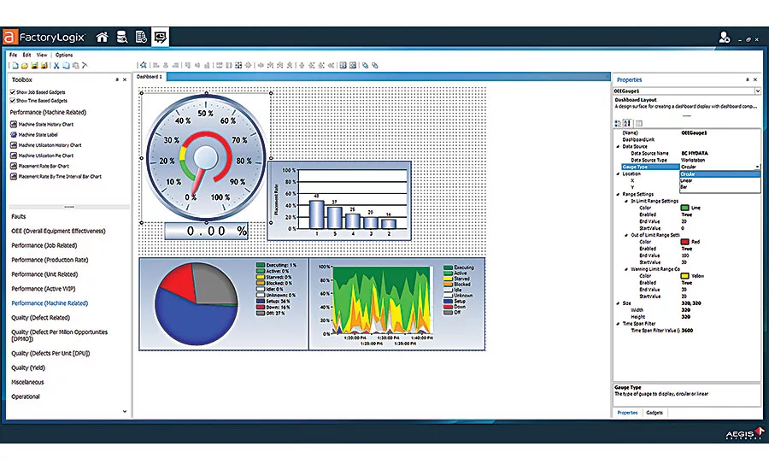Toggle Show Time Based Gadgets checkbox
This screenshot has height=470, width=769.
click(13, 101)
